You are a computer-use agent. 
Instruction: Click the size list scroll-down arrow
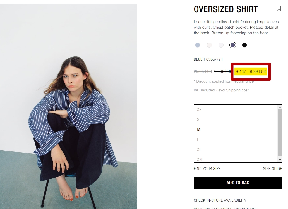tap(280, 160)
